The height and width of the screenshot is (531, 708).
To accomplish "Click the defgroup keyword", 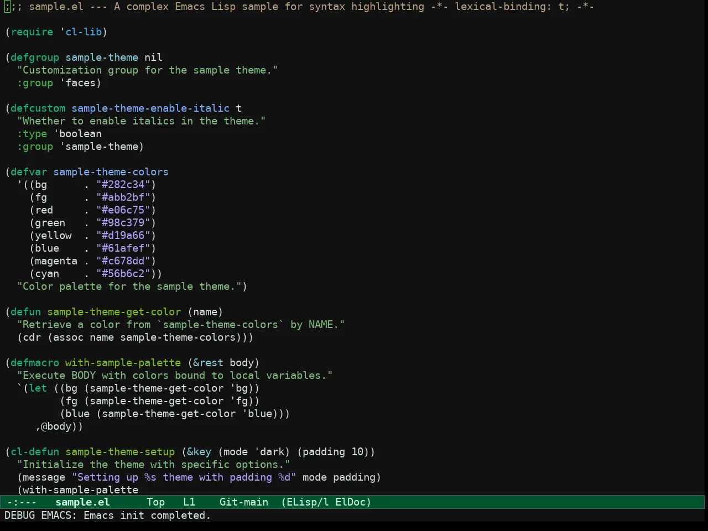I will [35, 58].
